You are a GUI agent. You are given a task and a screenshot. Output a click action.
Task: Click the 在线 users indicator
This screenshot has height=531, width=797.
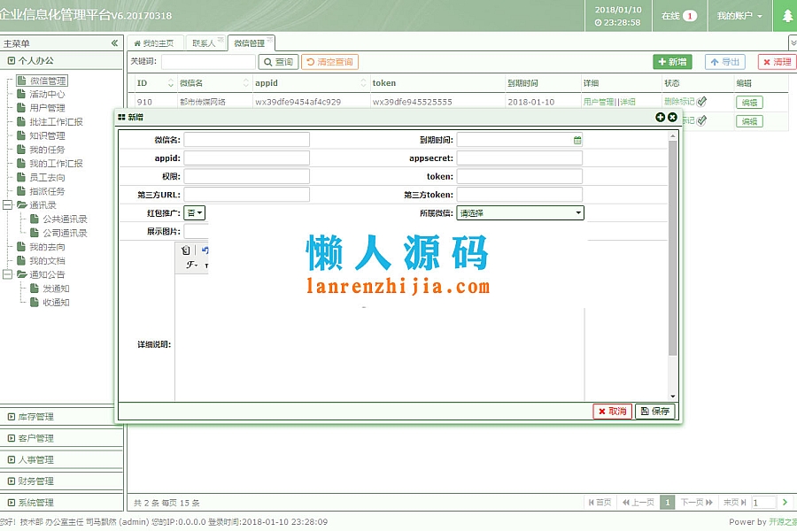679,16
